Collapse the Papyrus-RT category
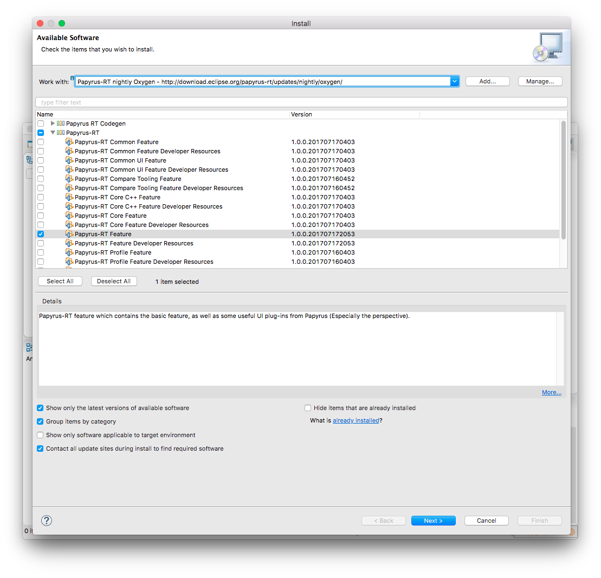Screen dimensions: 601x578 click(53, 132)
